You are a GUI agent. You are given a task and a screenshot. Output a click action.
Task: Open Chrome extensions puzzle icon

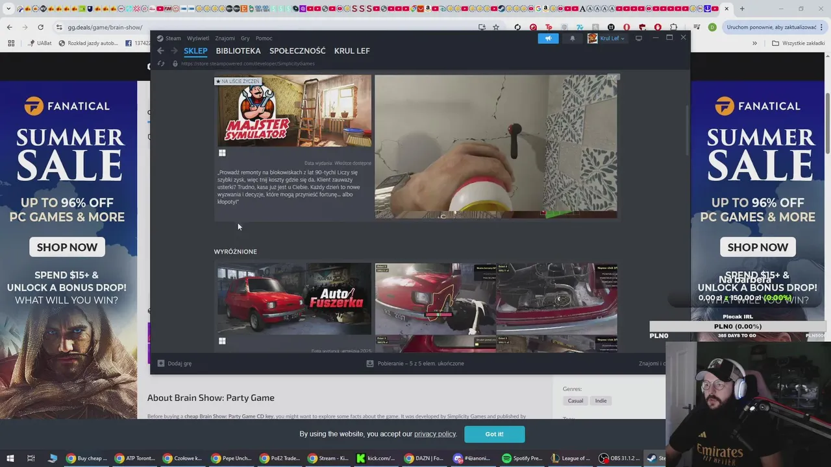[x=673, y=27]
